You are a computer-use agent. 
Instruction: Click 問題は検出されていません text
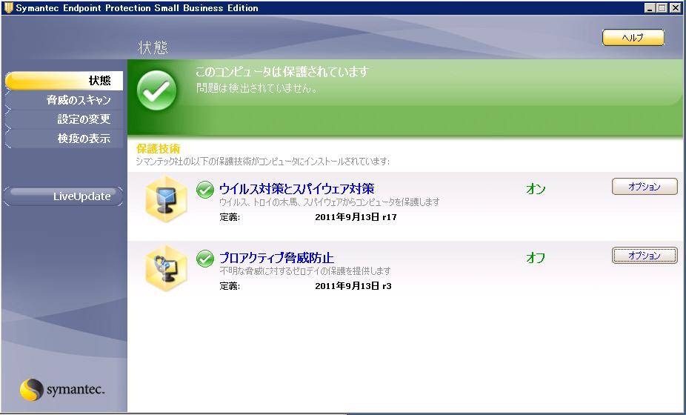[x=256, y=88]
